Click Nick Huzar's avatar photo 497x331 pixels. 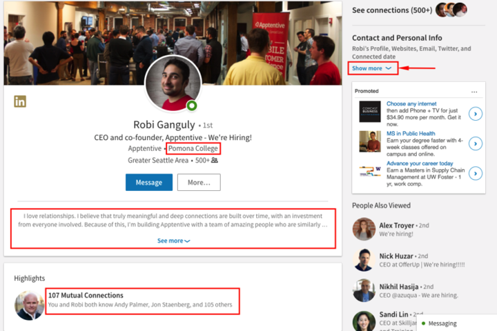click(364, 260)
